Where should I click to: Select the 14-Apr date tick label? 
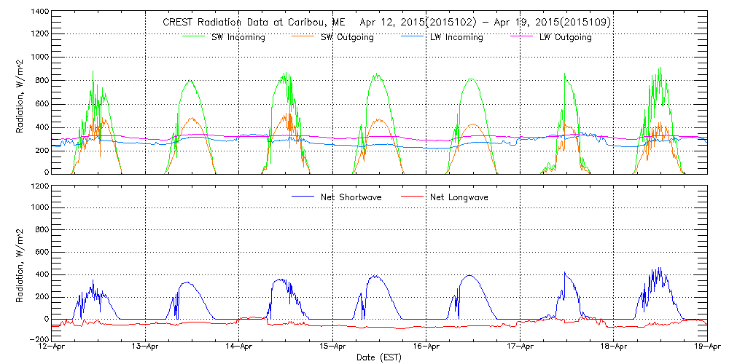click(x=239, y=348)
